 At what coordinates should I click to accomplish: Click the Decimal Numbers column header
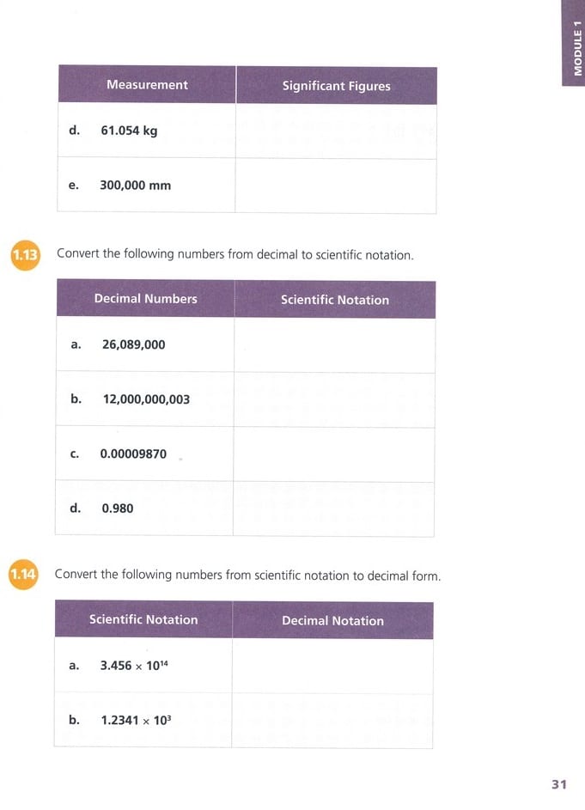point(145,299)
